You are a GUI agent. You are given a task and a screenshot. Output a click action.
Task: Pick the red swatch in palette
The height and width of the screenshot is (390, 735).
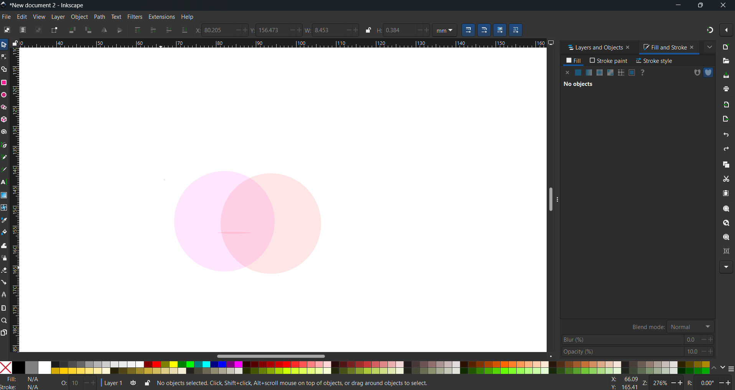click(x=157, y=364)
